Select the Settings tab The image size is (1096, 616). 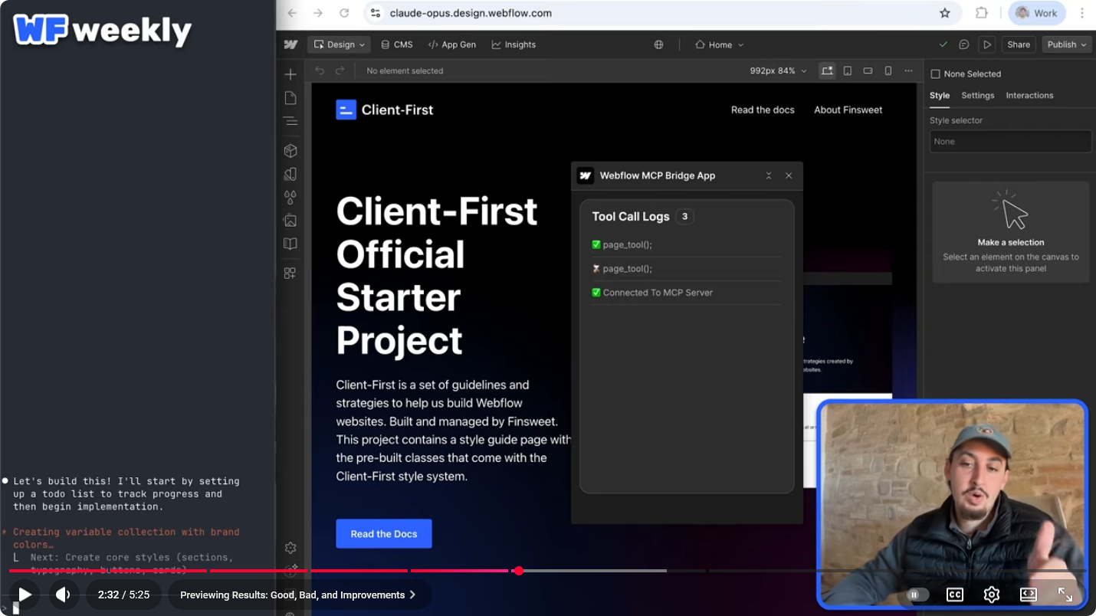tap(978, 96)
